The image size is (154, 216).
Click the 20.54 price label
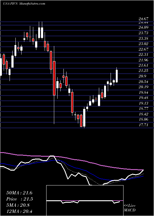coord(144,82)
